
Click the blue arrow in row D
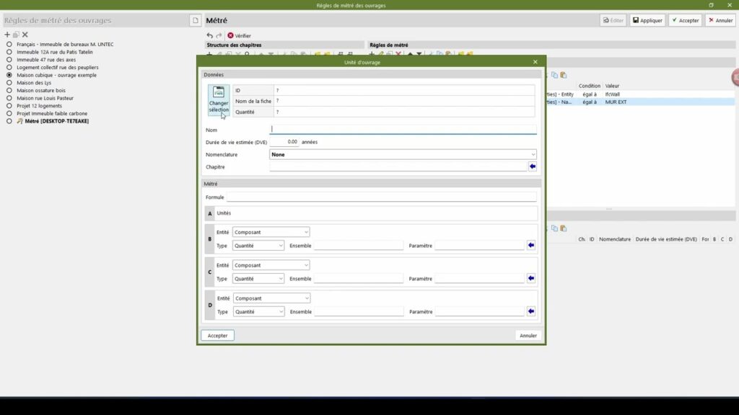click(x=531, y=312)
